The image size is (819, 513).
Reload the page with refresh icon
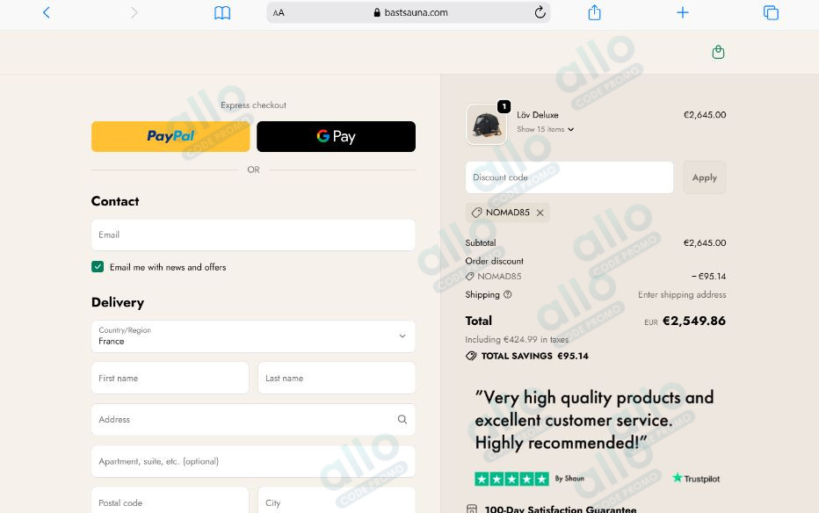click(540, 12)
